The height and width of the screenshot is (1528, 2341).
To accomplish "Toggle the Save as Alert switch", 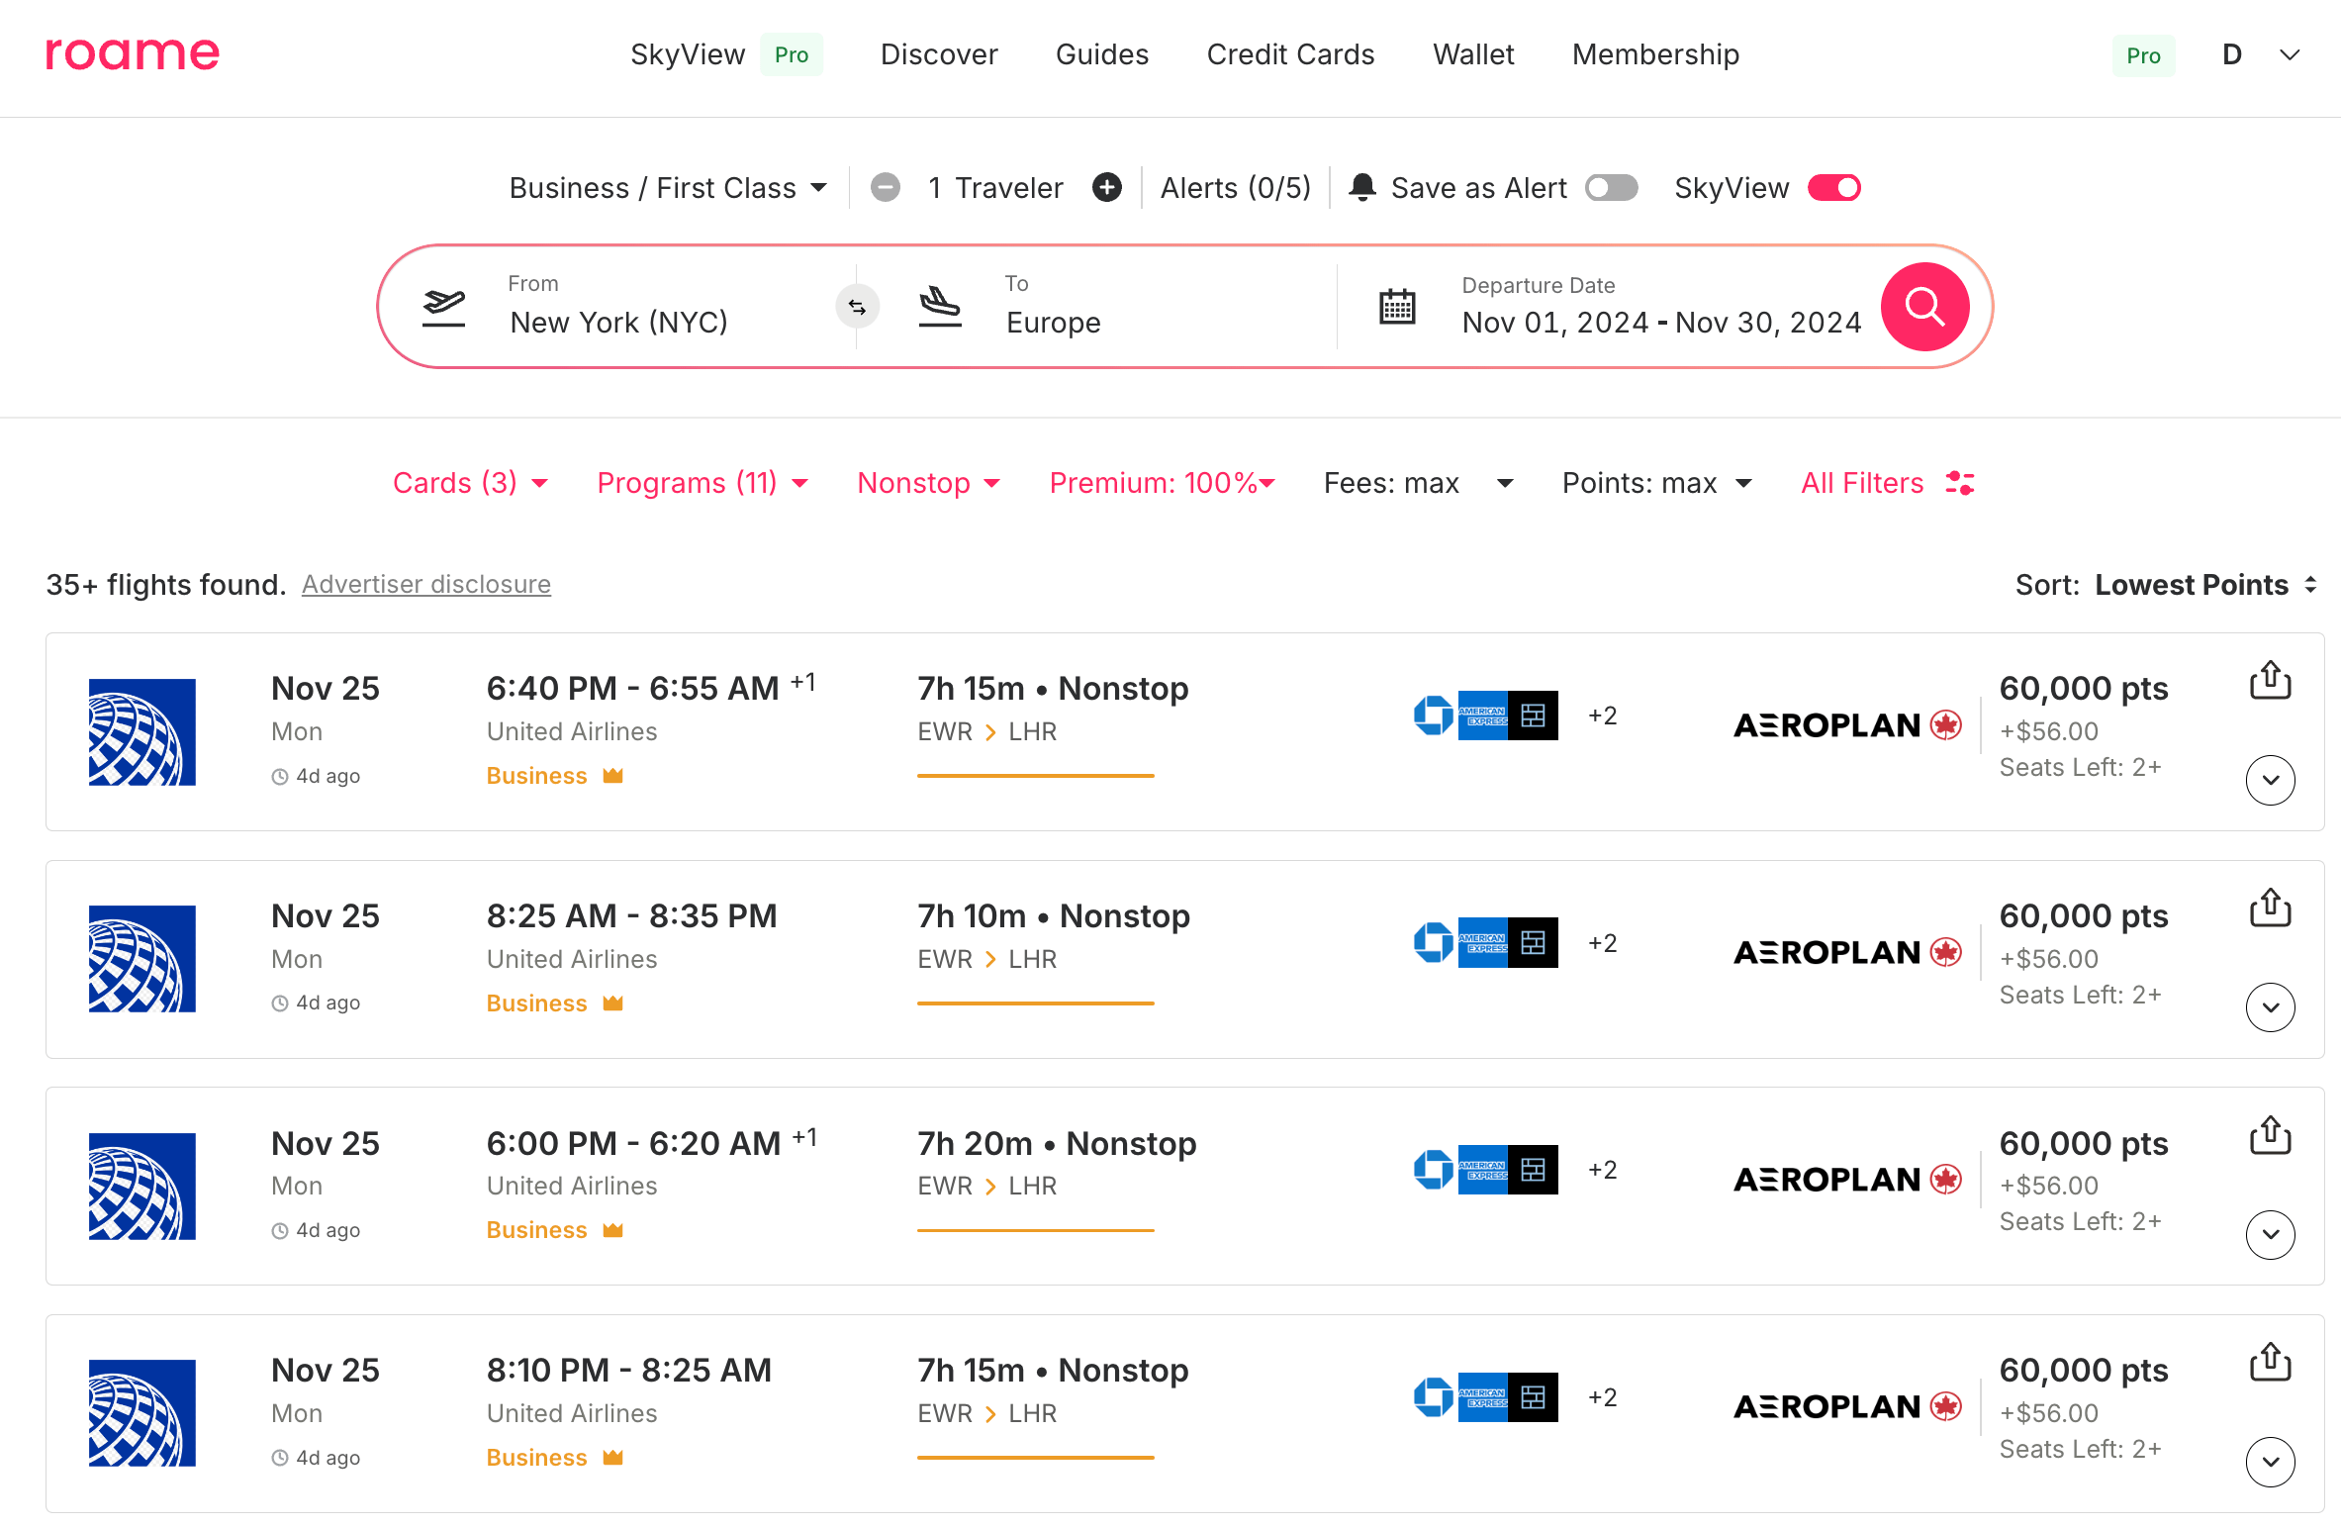I will pyautogui.click(x=1612, y=187).
